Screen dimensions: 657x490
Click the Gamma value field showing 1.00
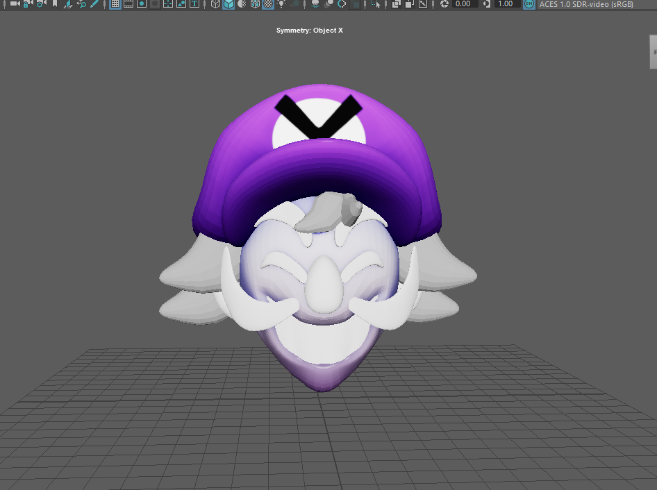tap(508, 3)
